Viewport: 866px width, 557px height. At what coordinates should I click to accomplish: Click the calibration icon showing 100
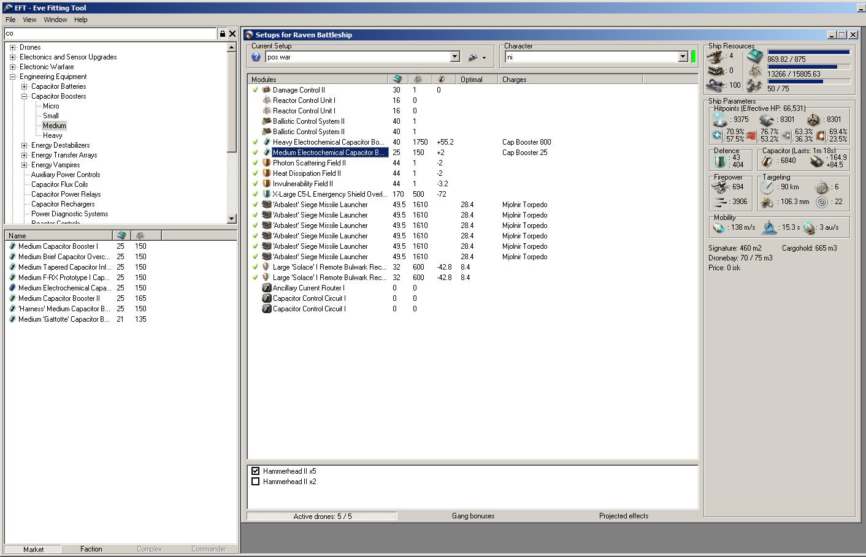click(716, 85)
